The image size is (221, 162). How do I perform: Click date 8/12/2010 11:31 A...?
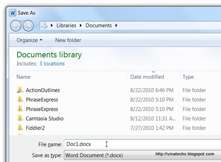[x=153, y=119]
